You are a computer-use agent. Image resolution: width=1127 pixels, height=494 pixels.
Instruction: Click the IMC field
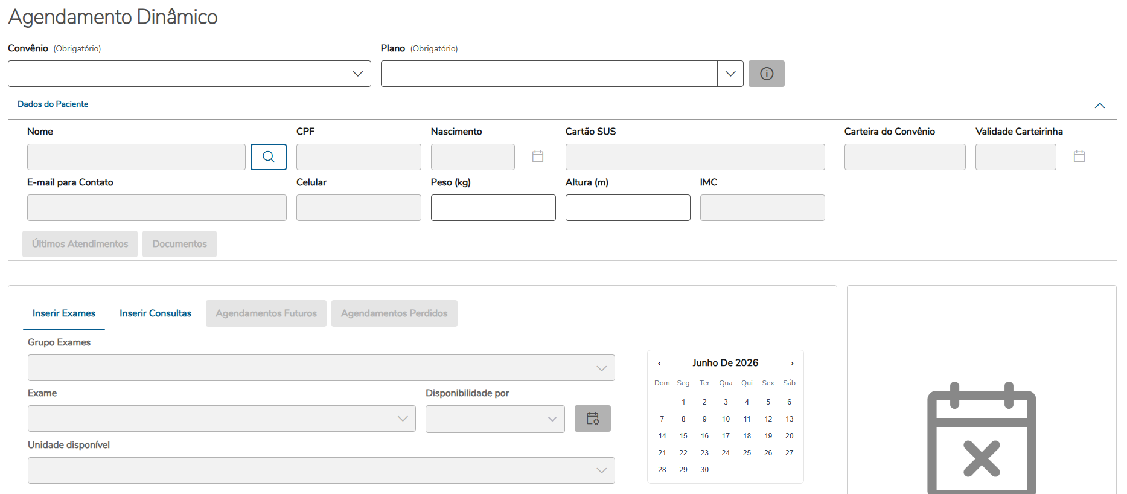coord(762,208)
